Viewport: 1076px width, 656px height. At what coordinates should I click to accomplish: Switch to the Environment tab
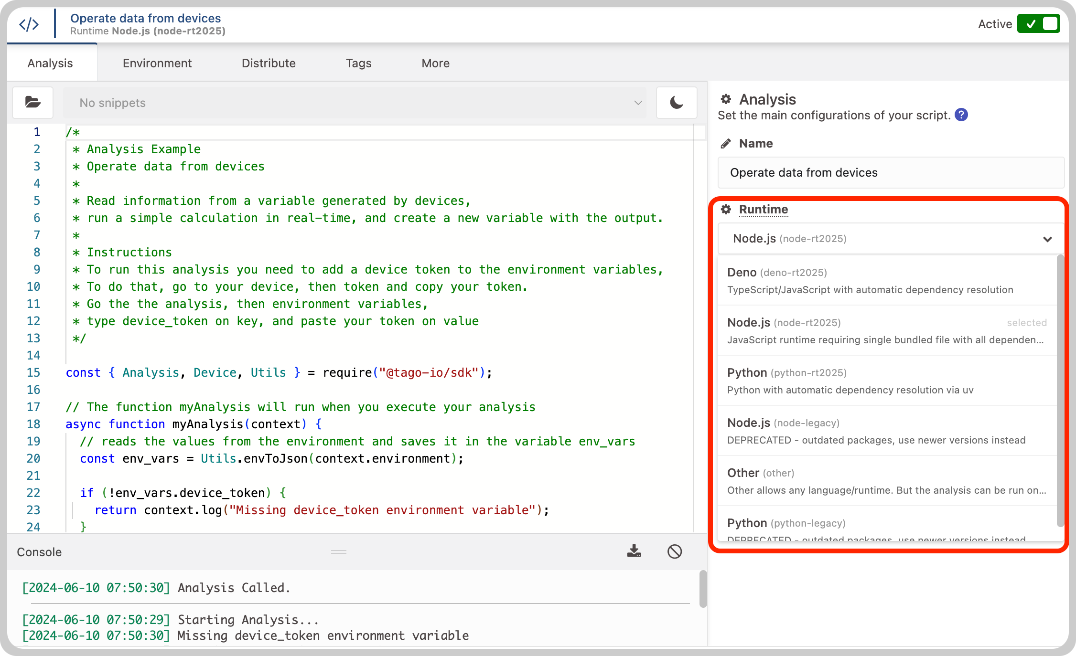[157, 63]
